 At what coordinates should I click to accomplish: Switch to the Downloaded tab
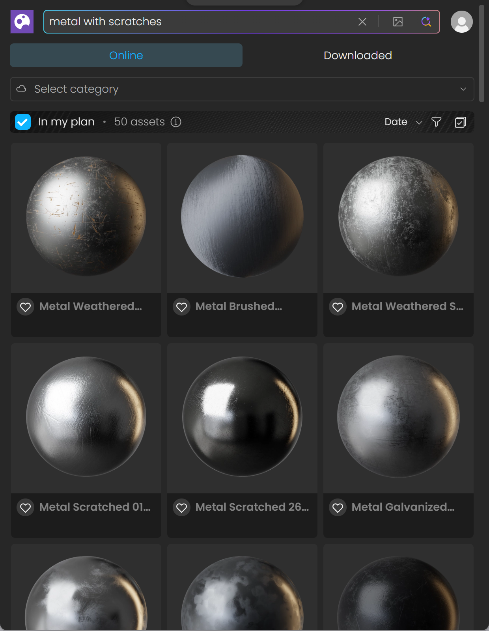[358, 55]
